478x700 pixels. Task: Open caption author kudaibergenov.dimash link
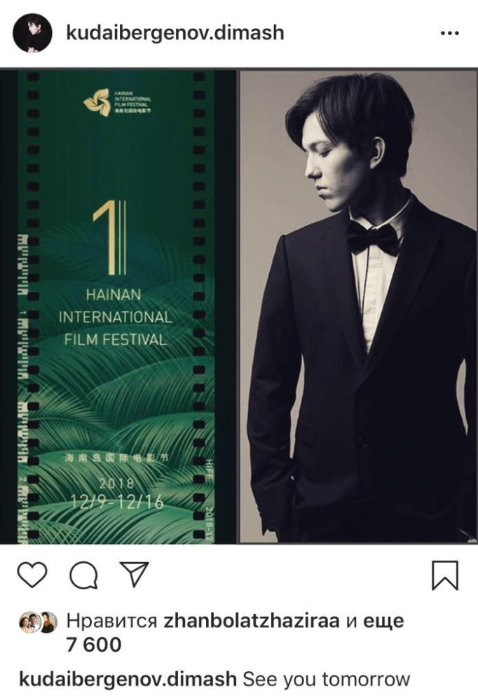[x=128, y=680]
